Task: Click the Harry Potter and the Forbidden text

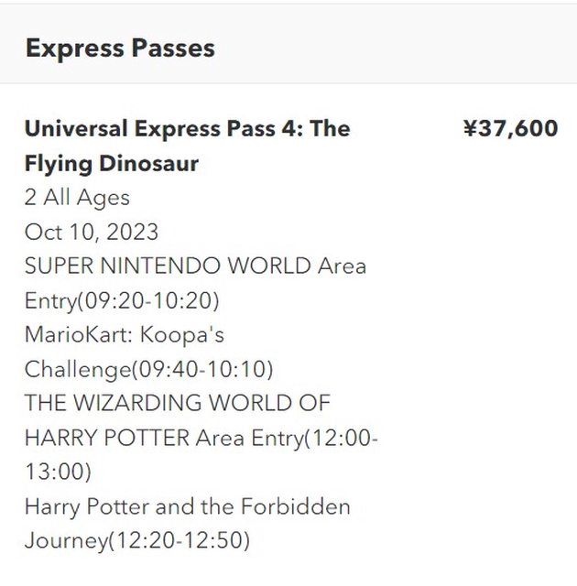Action: click(x=187, y=506)
